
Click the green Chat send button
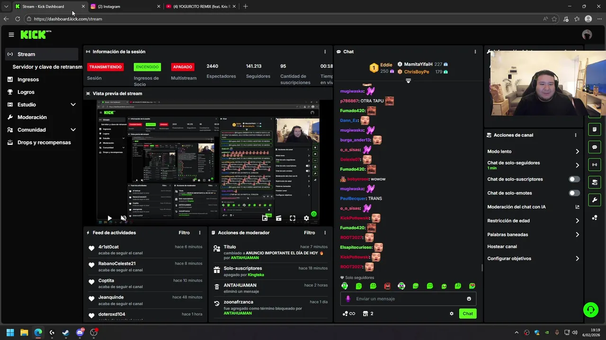pyautogui.click(x=468, y=314)
